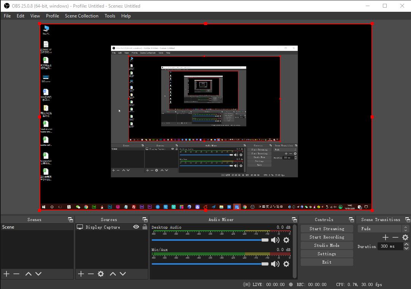The width and height of the screenshot is (411, 289).
Task: Remove the selected source with the minus icon
Action: pos(91,274)
